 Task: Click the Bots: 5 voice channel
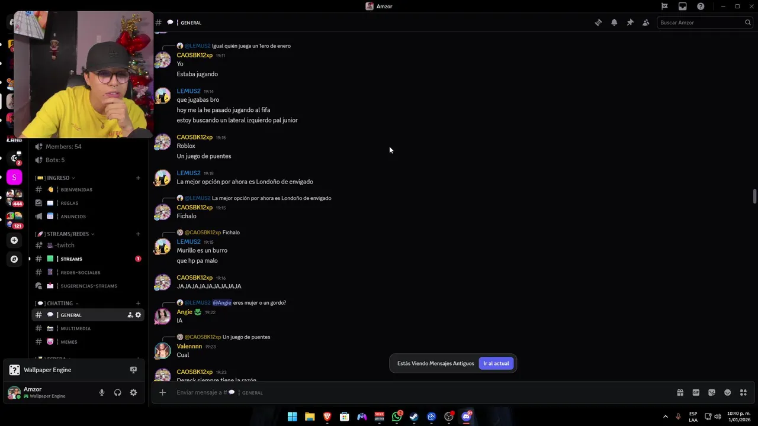[88, 160]
